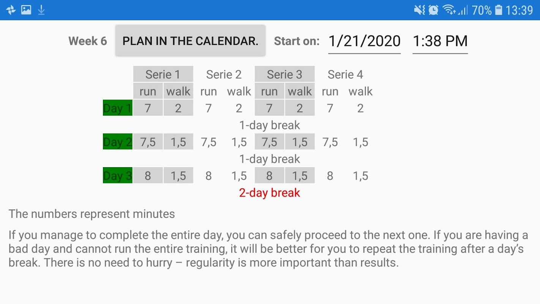
Task: Tap the Week 6 label
Action: click(88, 41)
